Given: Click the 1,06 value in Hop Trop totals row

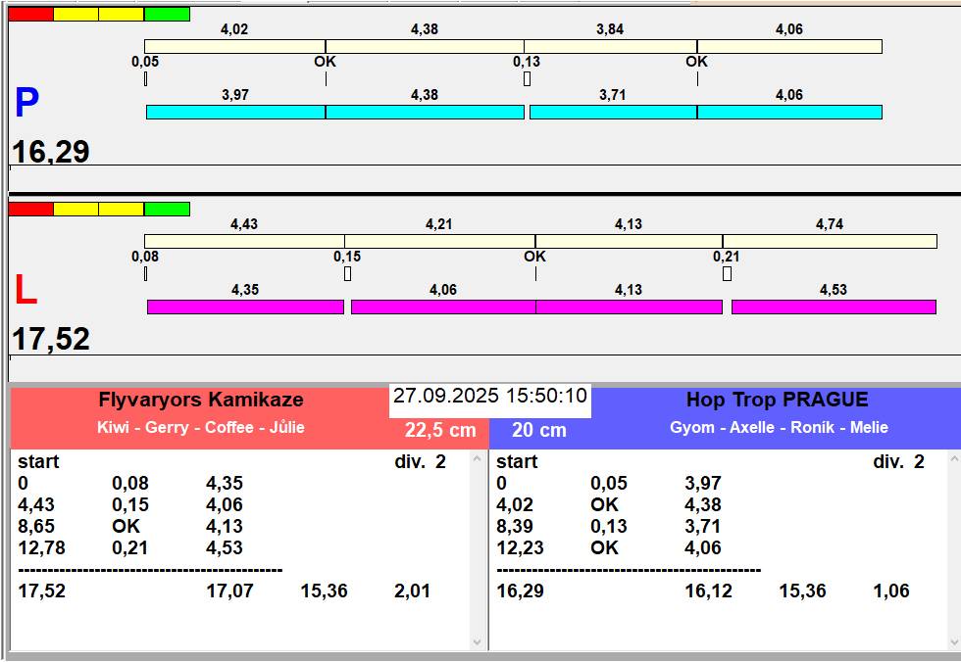Looking at the screenshot, I should point(891,591).
